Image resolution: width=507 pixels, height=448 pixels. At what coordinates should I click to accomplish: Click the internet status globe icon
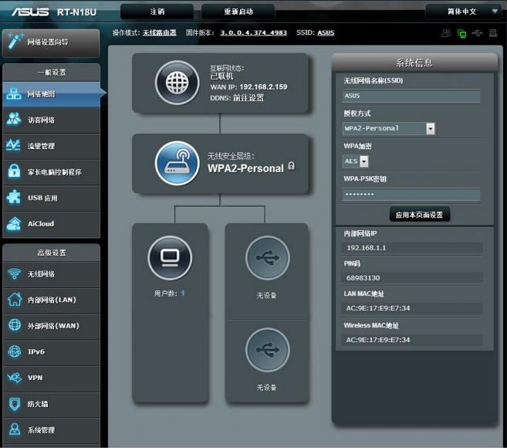pos(177,83)
